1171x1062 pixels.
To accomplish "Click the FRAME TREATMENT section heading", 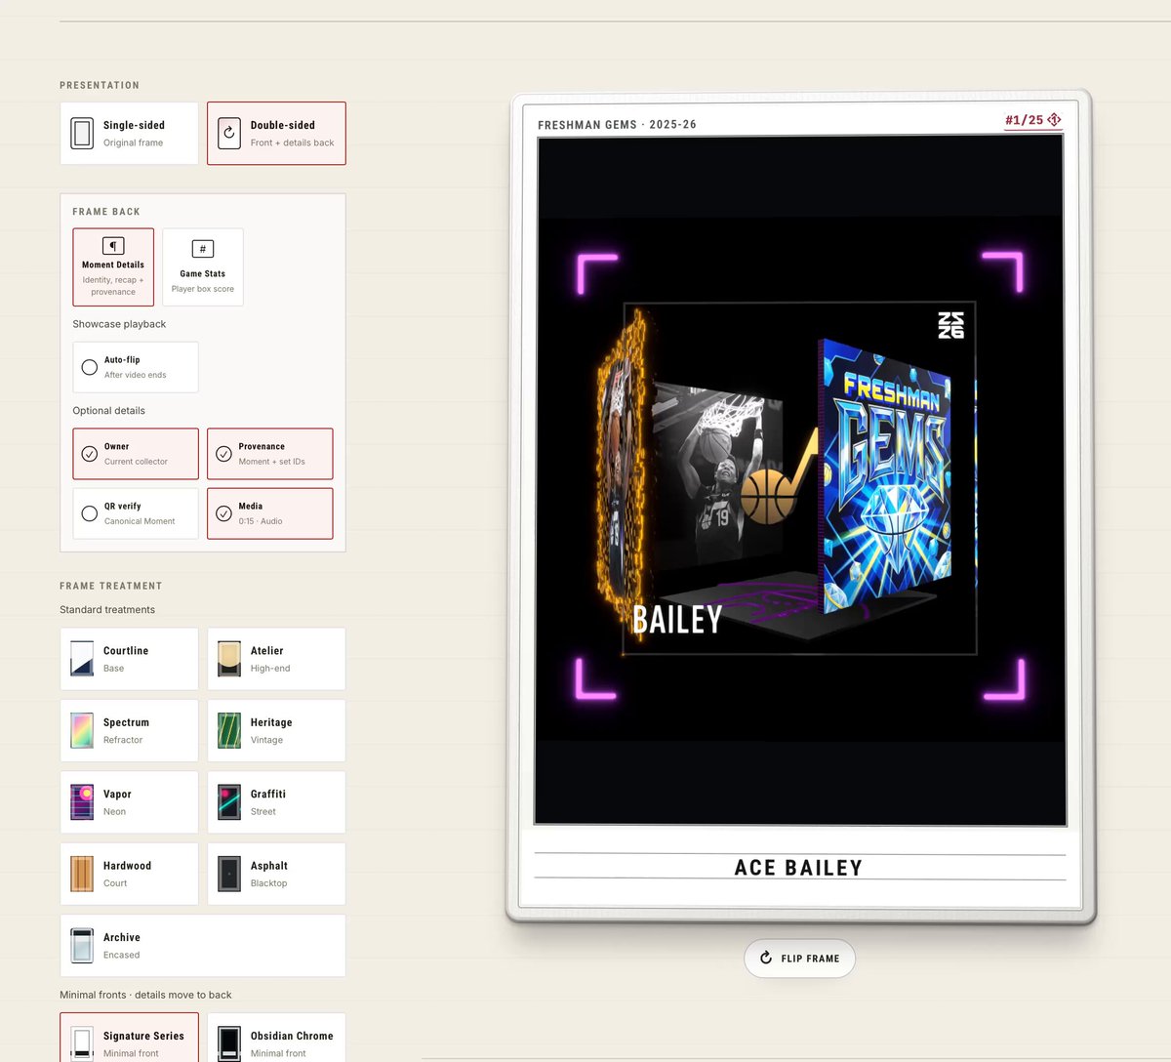I will [x=111, y=587].
